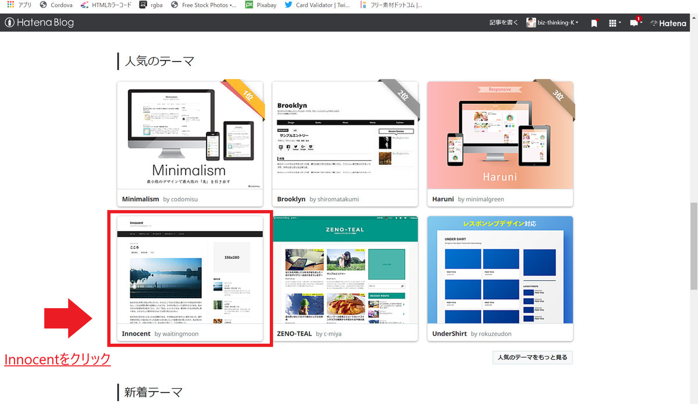Image resolution: width=698 pixels, height=404 pixels.
Task: Open the Minimalism theme thumbnail
Action: click(190, 135)
